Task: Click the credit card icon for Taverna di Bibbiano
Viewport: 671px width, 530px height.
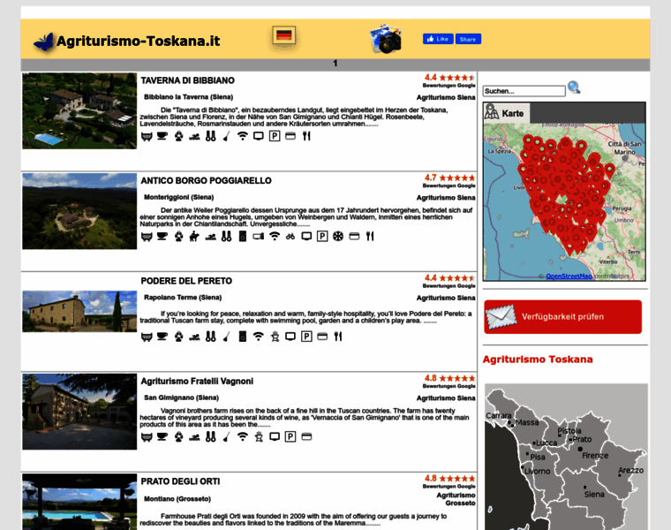Action: 290,136
